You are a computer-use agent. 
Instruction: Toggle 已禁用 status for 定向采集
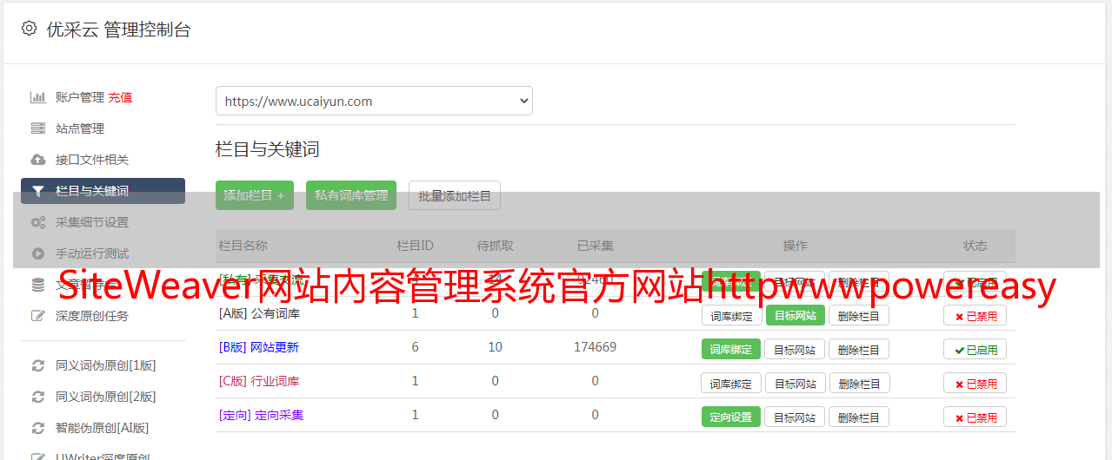click(x=975, y=417)
